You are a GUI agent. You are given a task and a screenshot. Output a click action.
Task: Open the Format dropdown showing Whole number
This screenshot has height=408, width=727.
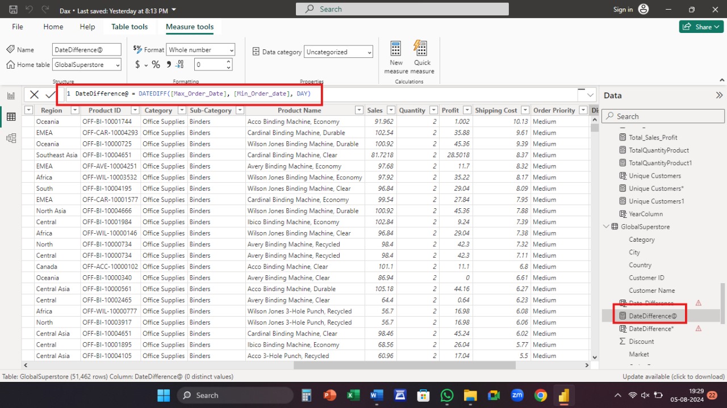(200, 50)
